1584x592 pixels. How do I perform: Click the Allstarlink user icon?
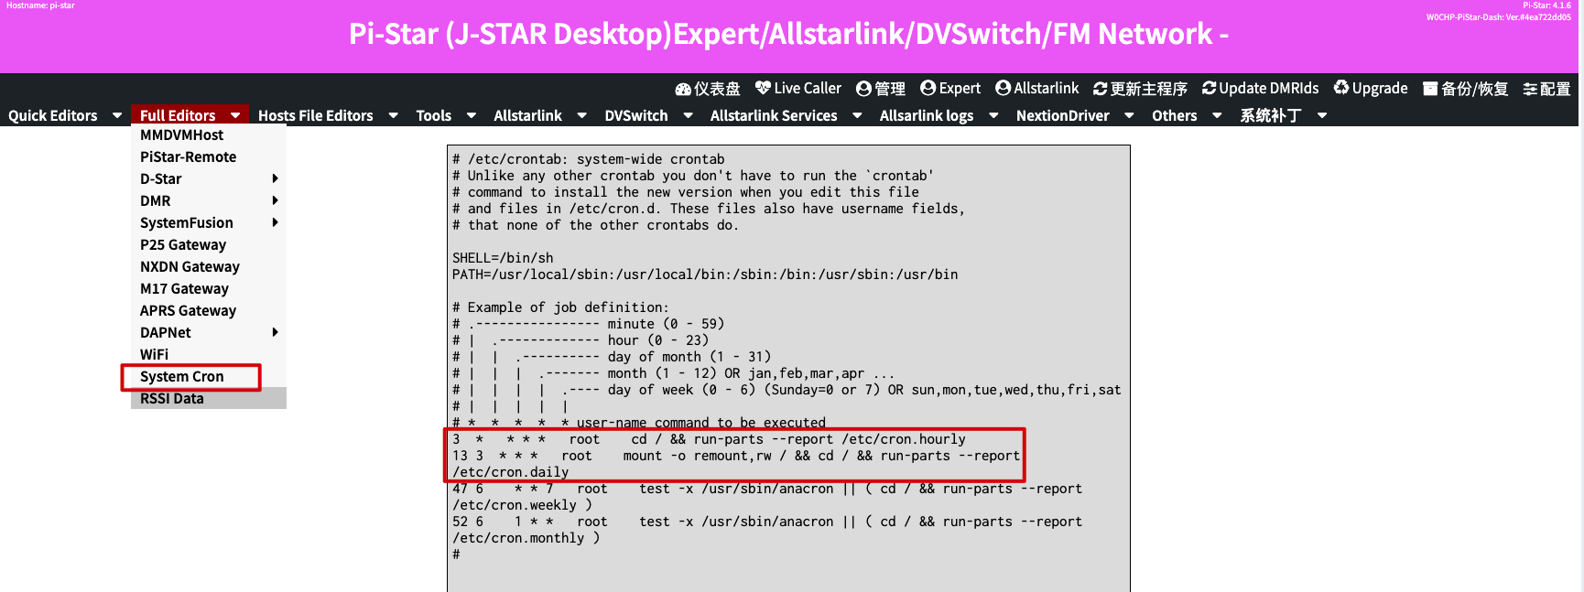[1004, 88]
